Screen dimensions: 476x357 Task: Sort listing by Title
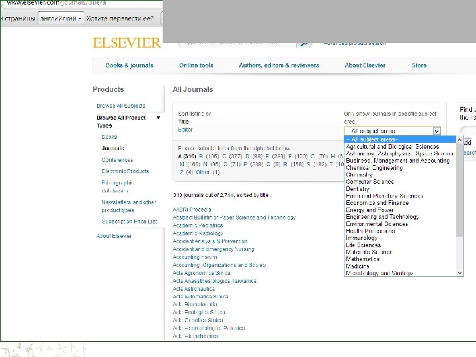183,122
